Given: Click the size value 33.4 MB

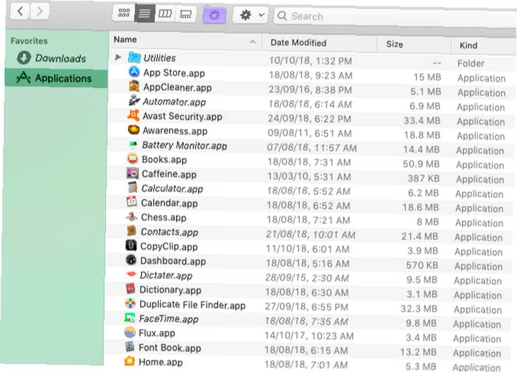Looking at the screenshot, I should coord(422,120).
